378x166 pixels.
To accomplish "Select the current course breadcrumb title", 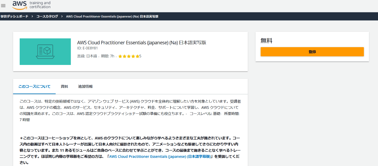I will tap(112, 16).
